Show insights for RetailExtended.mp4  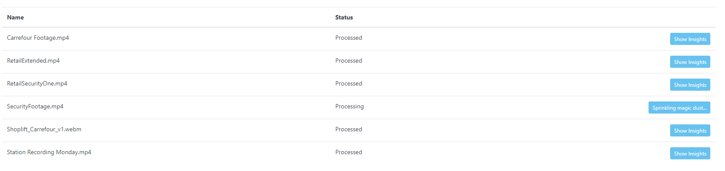coord(690,62)
